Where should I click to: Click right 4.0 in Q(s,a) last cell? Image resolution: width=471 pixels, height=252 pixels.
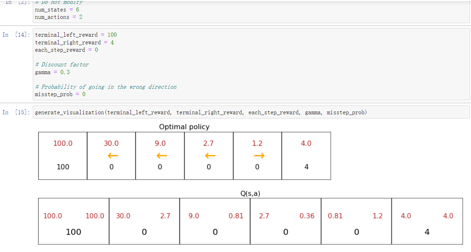[x=448, y=216]
